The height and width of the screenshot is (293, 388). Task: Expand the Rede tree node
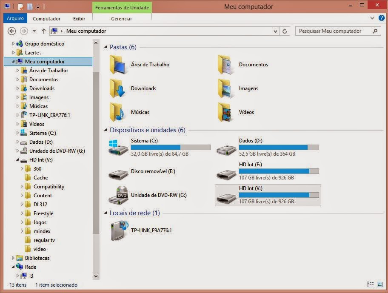click(12, 267)
